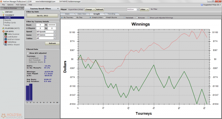Click the Tourney trophy icon
Viewport: 222px width, 119px height.
coord(3,15)
